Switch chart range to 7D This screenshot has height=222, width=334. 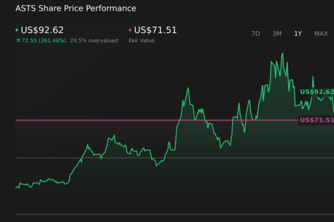click(x=256, y=33)
